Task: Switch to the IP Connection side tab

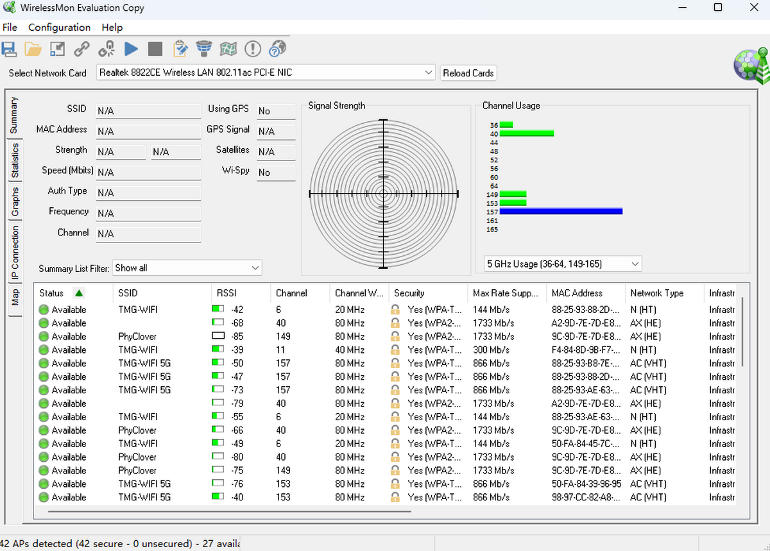Action: pyautogui.click(x=15, y=253)
